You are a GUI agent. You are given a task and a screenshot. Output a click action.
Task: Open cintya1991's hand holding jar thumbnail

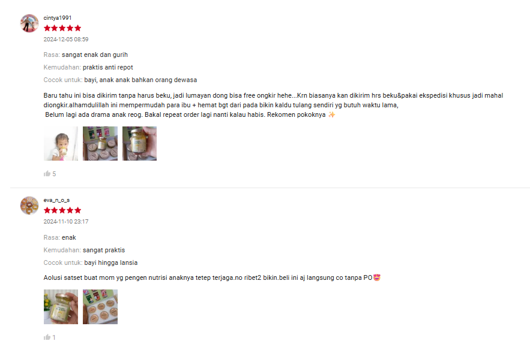[140, 143]
